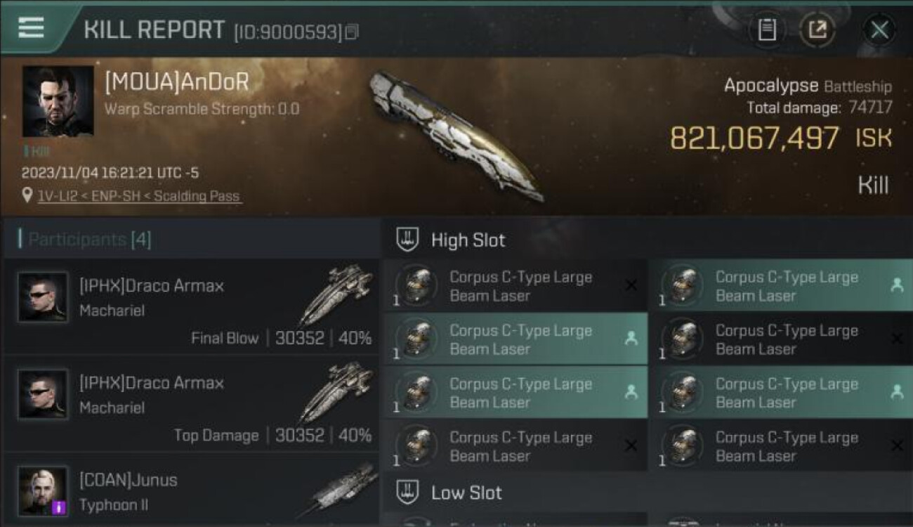Click the Apocalypse ship image
Screen dimensions: 913x527
click(x=456, y=135)
